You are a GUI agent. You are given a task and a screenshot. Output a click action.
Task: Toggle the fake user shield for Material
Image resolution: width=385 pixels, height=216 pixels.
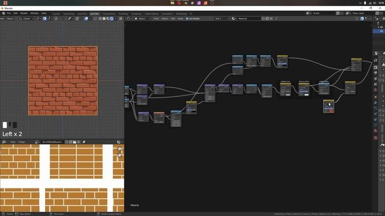(263, 19)
